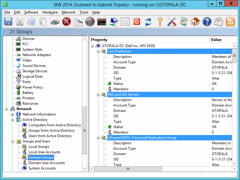Click Status row under Cert Publishers
Viewport: 240px width, 180px height.
118,84
